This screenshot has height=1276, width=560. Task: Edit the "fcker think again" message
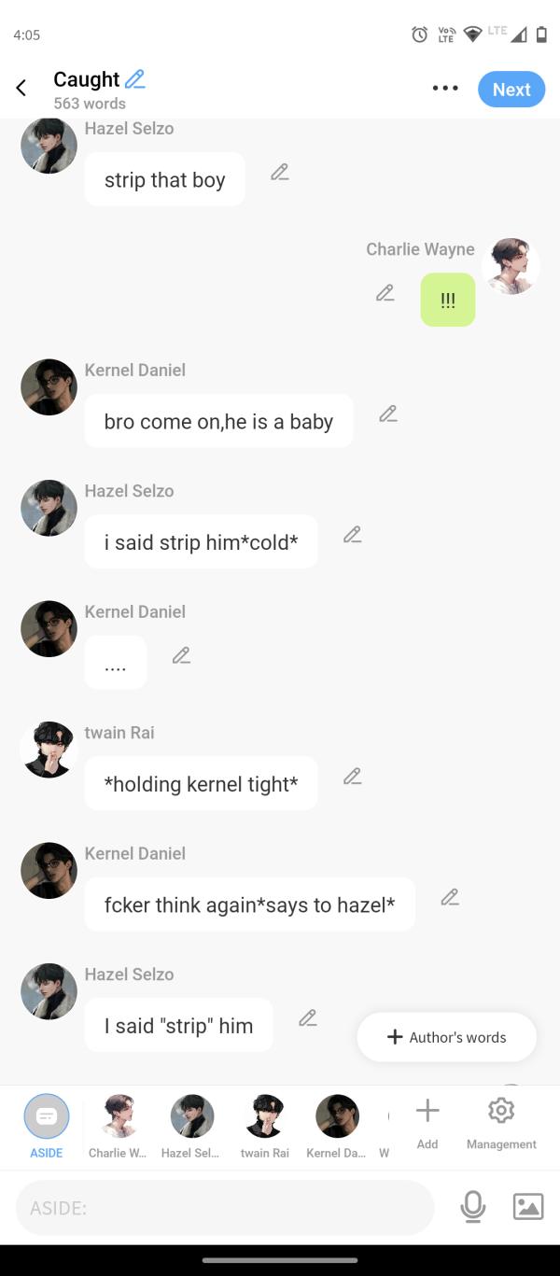(x=450, y=897)
